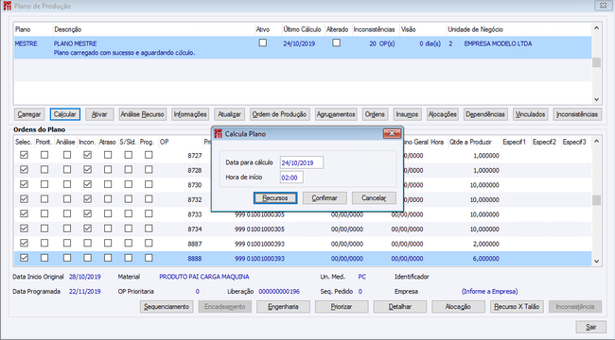Click the down arrow of orders list scrollbar
Viewport: 615px width, 340px height.
pyautogui.click(x=596, y=262)
